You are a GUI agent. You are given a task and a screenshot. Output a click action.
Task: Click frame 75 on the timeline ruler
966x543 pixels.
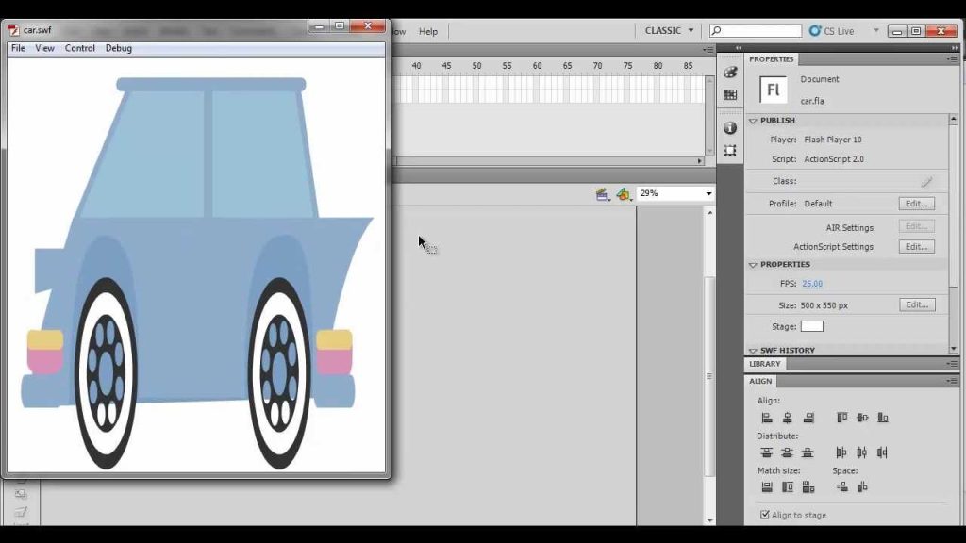tap(627, 65)
